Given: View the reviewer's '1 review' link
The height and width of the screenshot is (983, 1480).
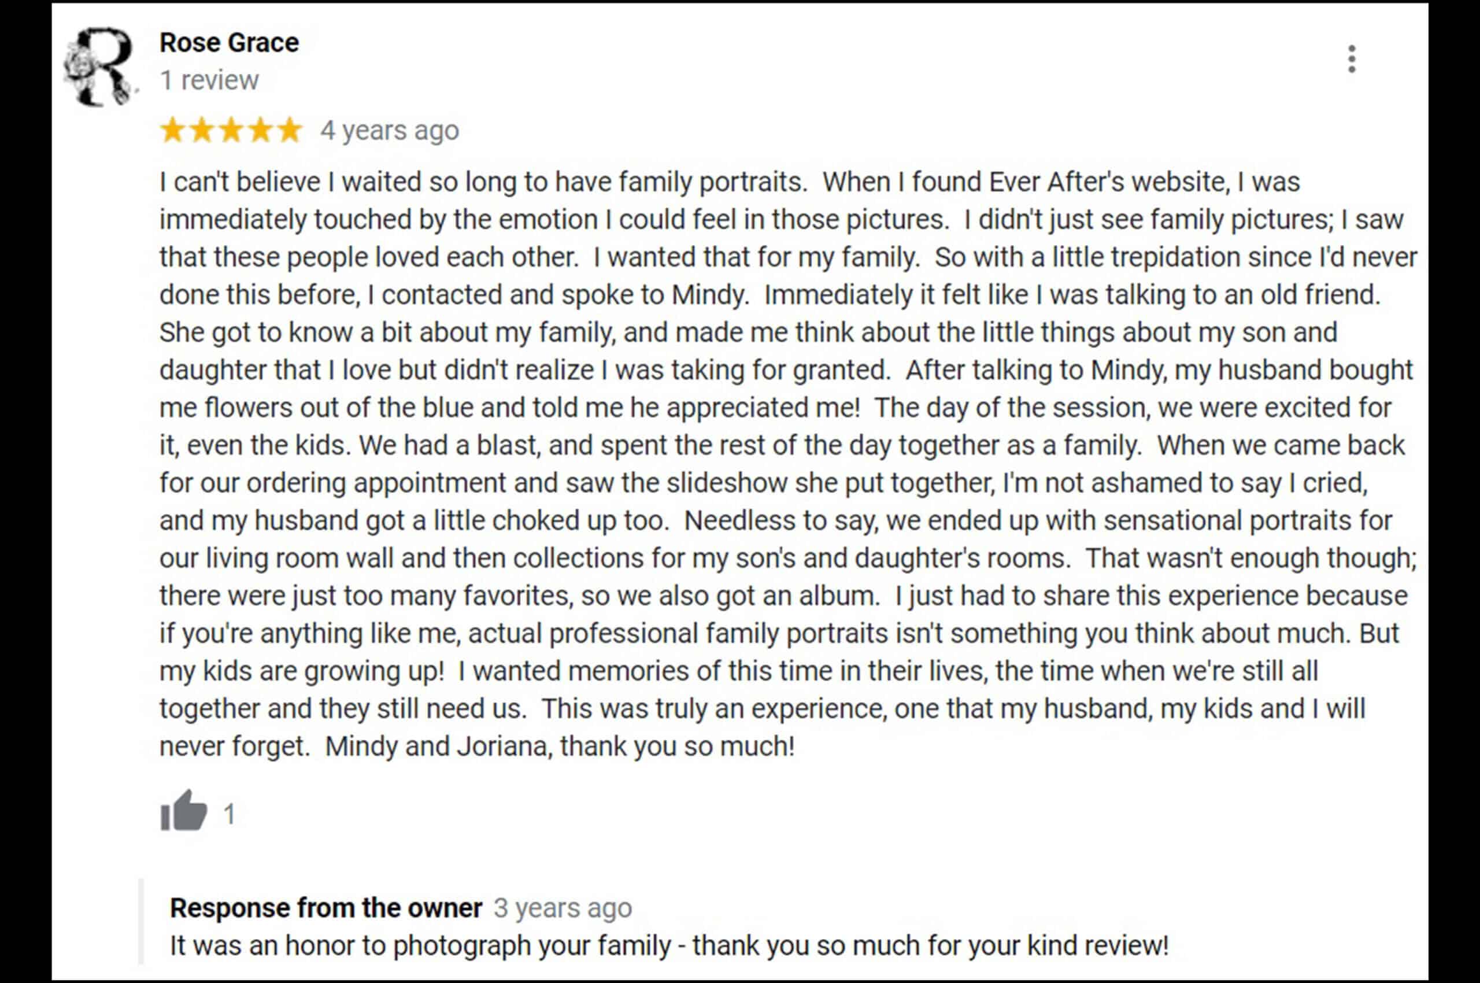Looking at the screenshot, I should [209, 80].
